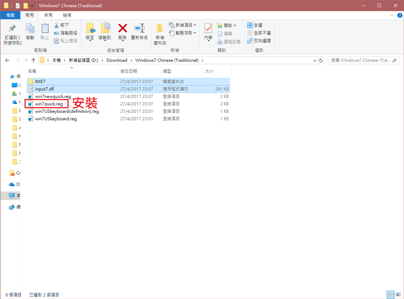Click new folder icon in title bar toolbar
Viewport: 404px width, 299px height.
pos(25,6)
